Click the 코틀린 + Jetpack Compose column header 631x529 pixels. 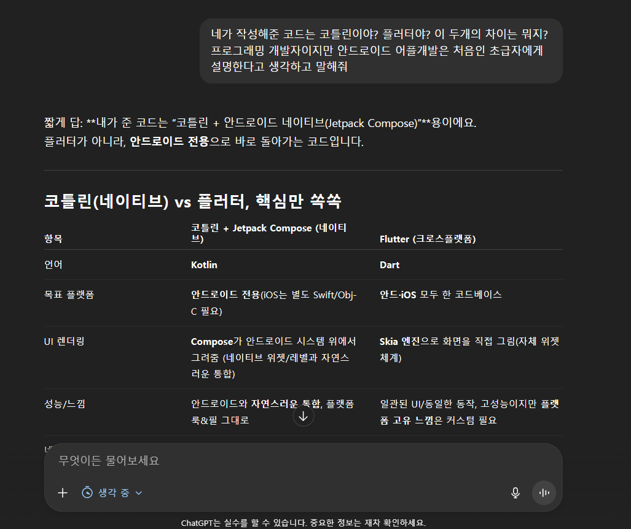(x=269, y=233)
